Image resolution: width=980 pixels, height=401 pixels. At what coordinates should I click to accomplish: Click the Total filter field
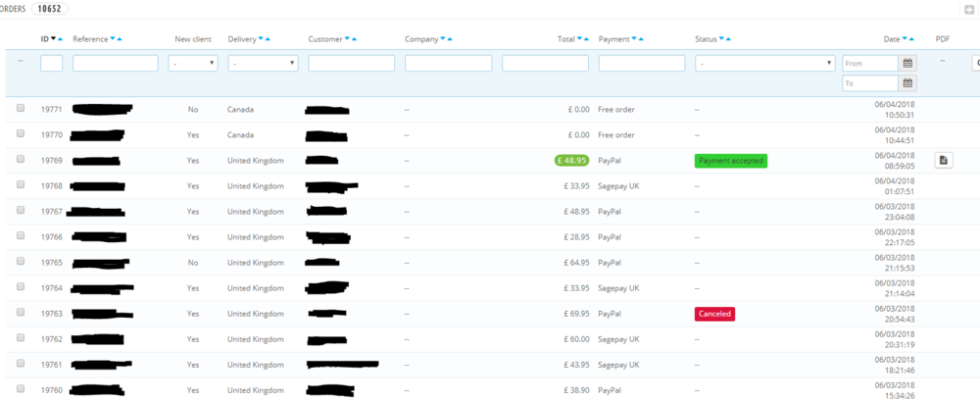(545, 63)
